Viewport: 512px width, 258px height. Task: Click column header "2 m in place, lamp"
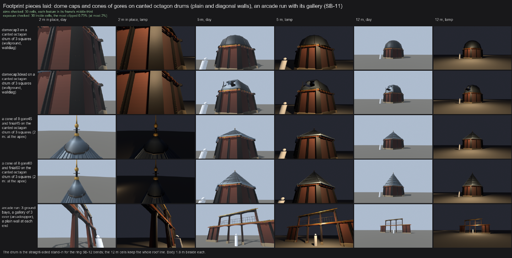click(133, 20)
